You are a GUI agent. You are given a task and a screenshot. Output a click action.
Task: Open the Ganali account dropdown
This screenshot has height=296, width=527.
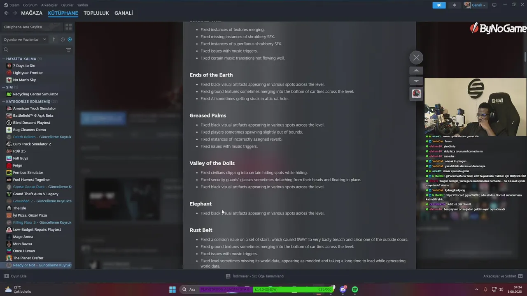(475, 5)
